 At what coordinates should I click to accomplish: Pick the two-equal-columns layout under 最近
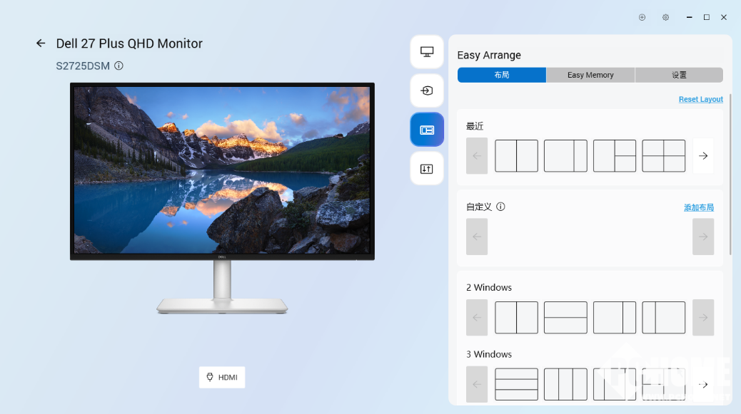click(516, 155)
